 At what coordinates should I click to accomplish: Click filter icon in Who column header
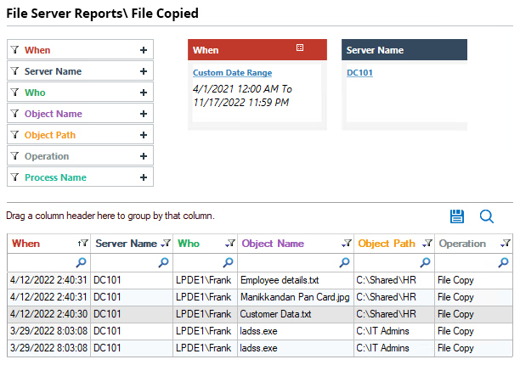point(229,244)
